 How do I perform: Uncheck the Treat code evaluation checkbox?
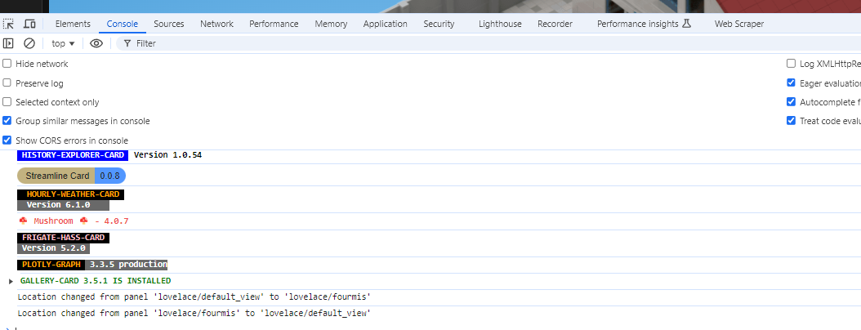(x=792, y=121)
